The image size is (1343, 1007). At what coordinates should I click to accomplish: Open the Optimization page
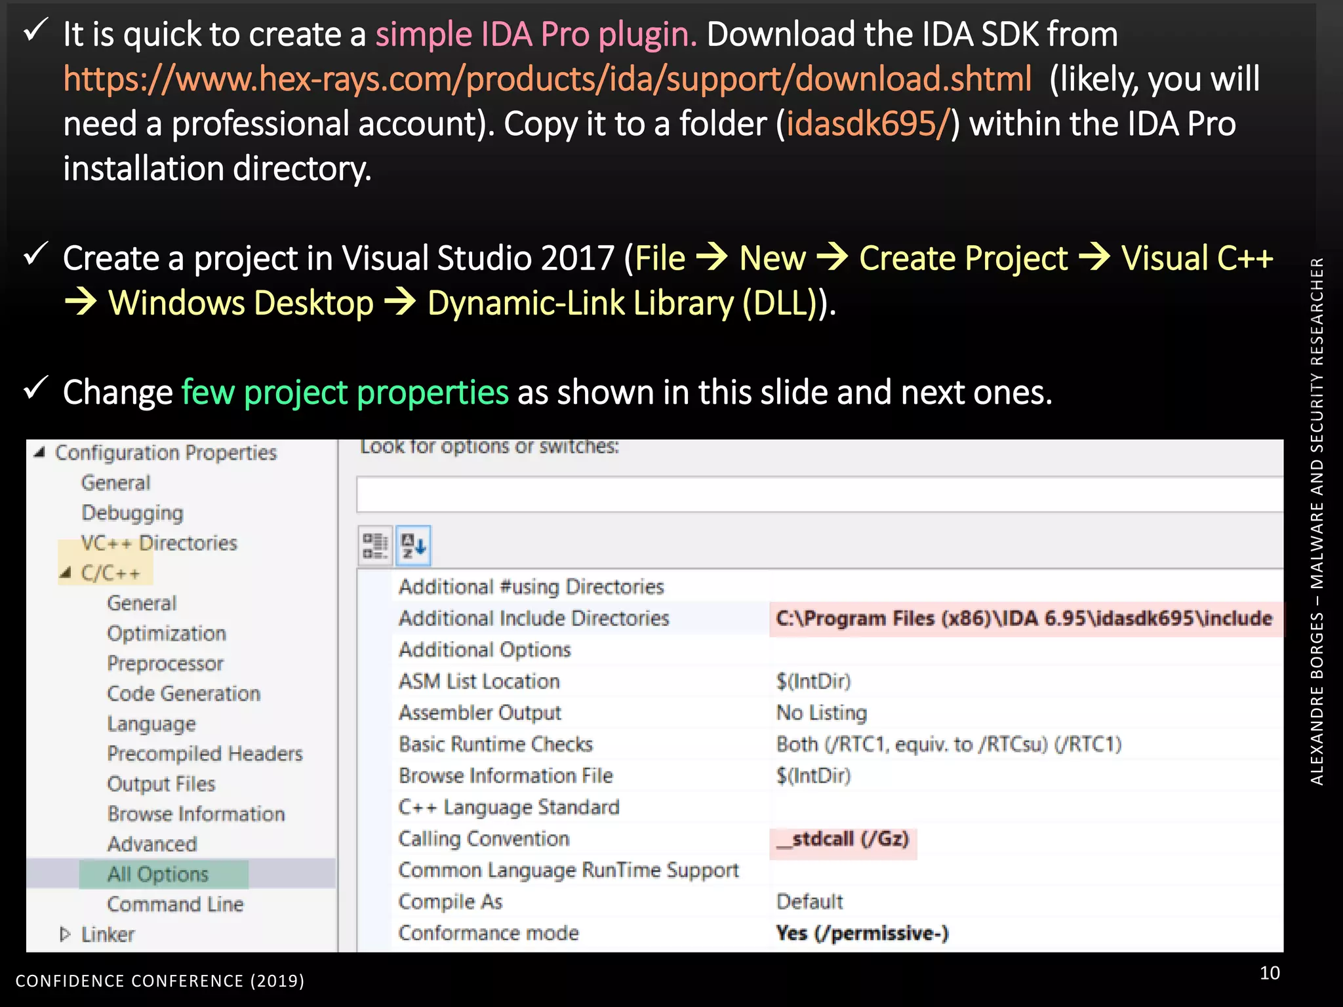(x=167, y=633)
